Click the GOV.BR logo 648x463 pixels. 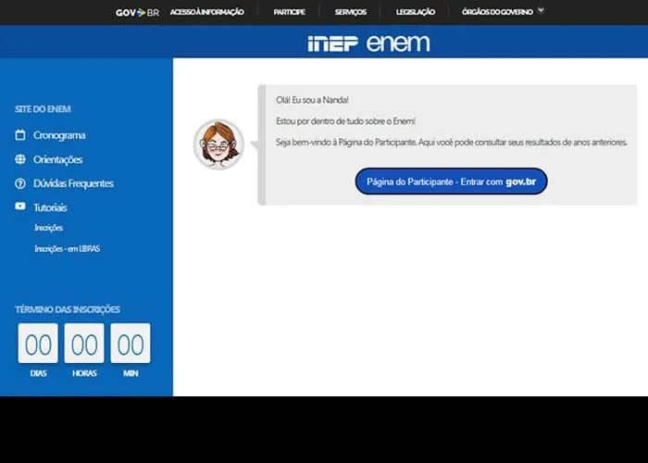tap(137, 12)
